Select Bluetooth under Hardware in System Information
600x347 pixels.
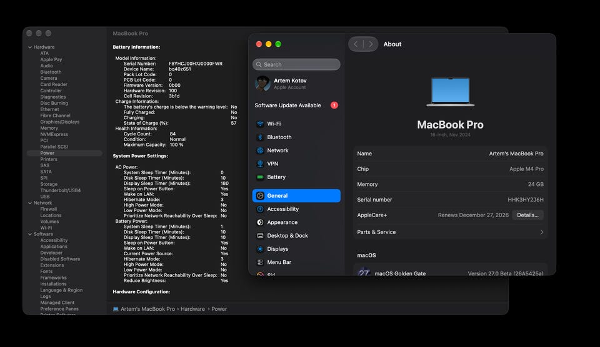point(51,72)
